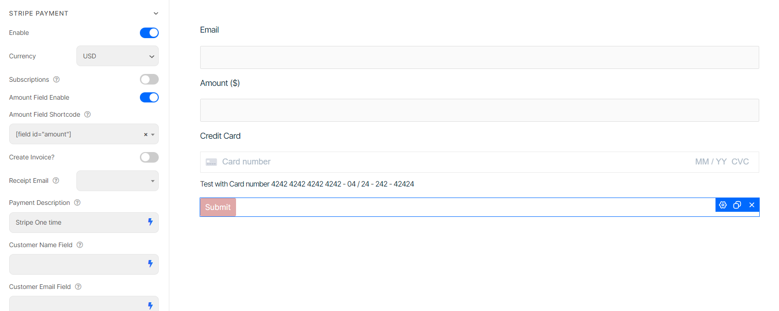Click lightning icon next to Customer Email Field
This screenshot has height=311, width=779.
point(150,304)
